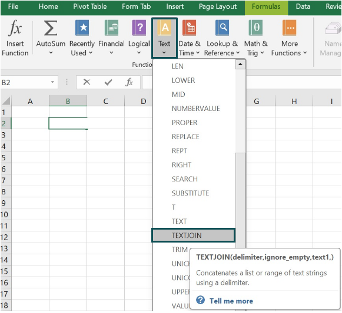
Task: Expand the More Functions dropdown chevron
Action: pyautogui.click(x=305, y=53)
